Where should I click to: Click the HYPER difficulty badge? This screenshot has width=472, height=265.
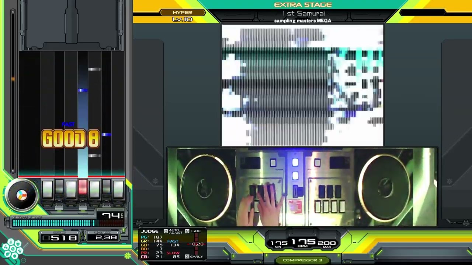[183, 13]
